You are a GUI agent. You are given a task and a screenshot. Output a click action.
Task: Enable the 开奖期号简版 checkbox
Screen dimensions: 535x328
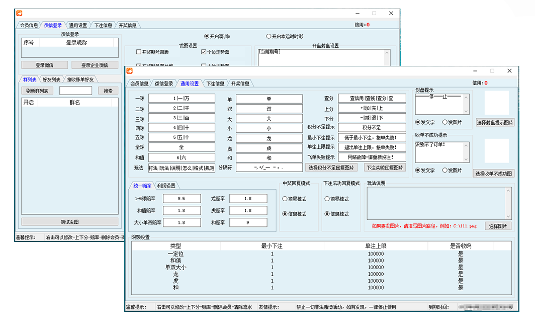139,52
